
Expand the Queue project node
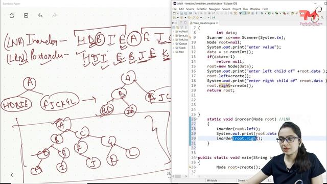point(174,44)
